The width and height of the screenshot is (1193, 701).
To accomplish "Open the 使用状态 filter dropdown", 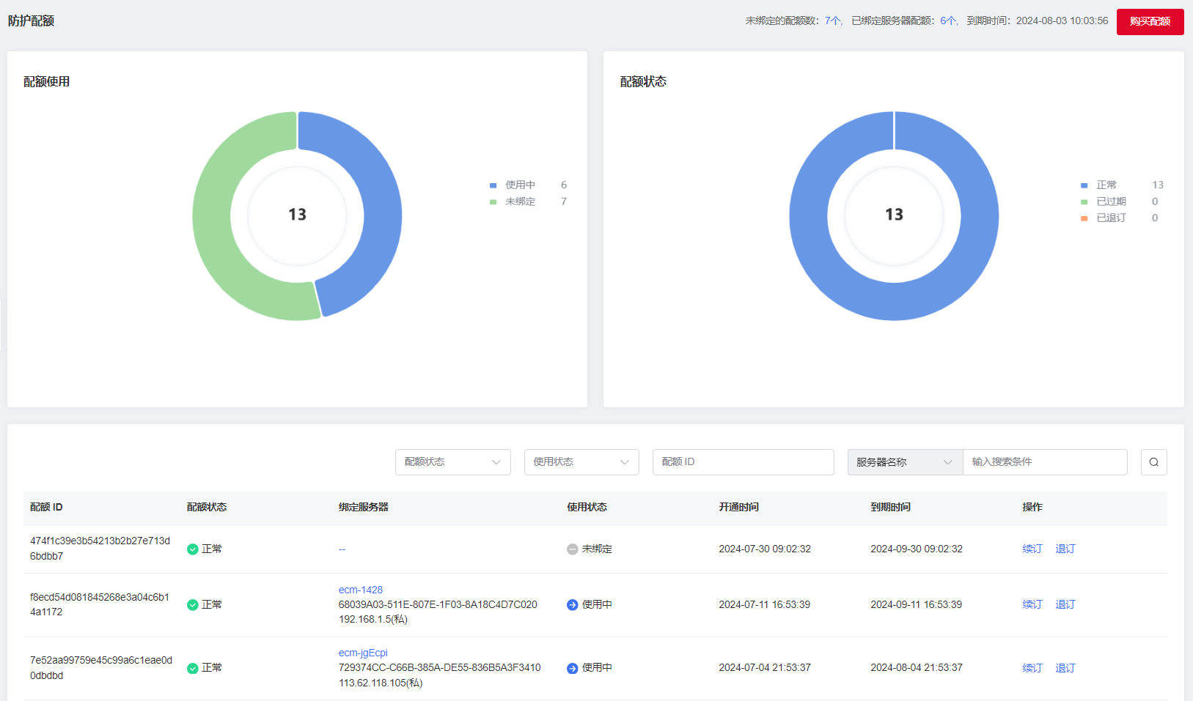I will 581,462.
